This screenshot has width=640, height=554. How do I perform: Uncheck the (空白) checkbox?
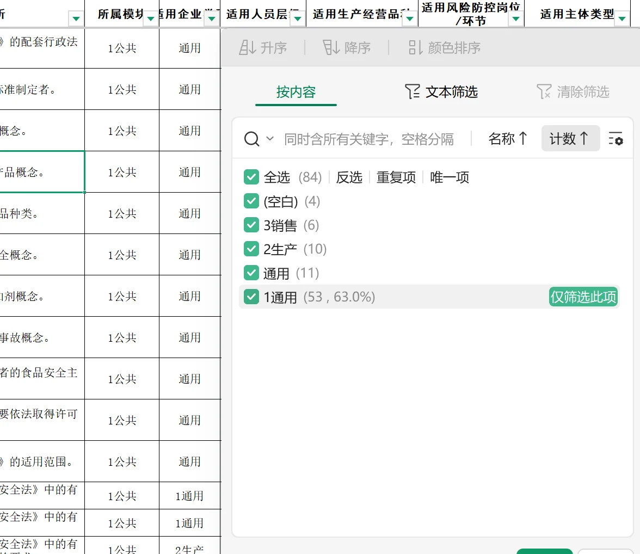click(x=251, y=201)
